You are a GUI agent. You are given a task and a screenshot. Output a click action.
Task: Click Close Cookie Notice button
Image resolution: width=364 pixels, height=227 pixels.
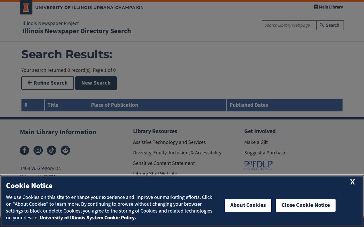[306, 205]
